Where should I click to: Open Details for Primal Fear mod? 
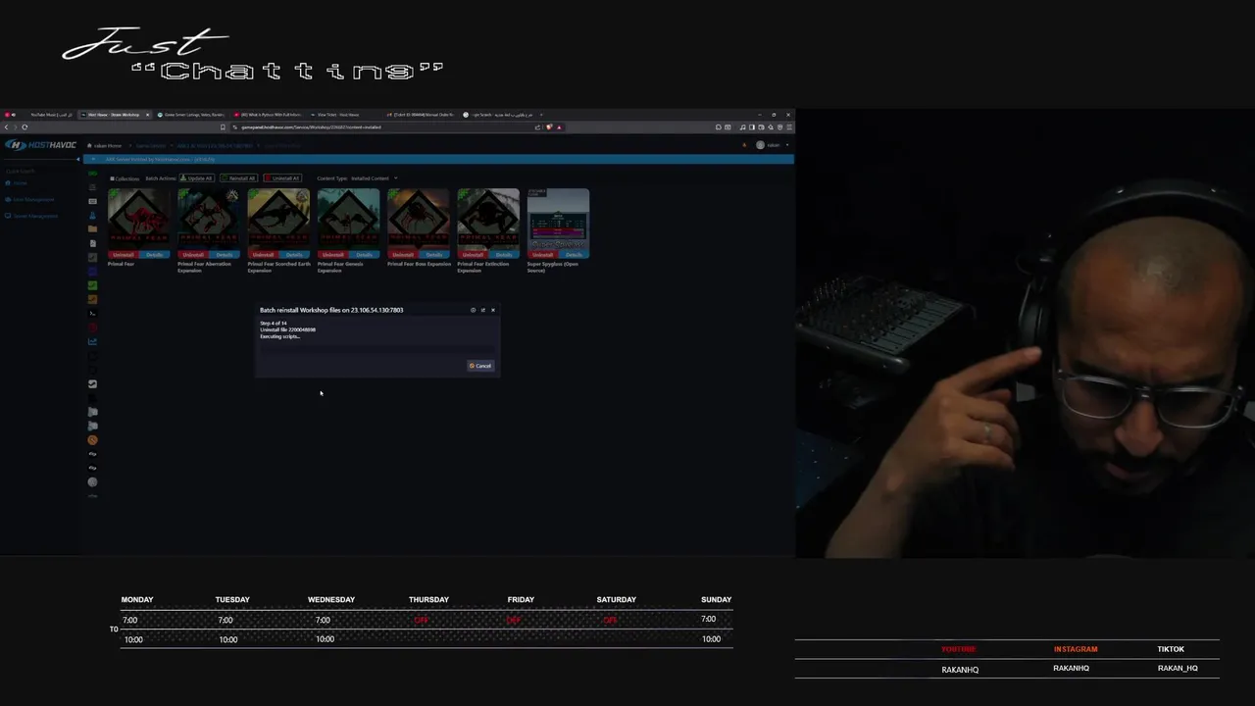pos(154,255)
